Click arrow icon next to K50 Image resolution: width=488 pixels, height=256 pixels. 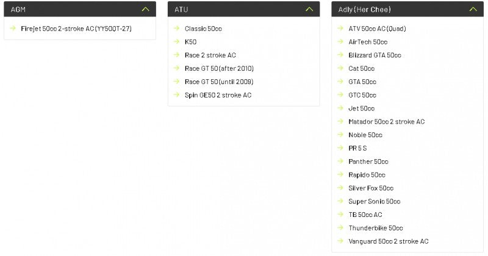click(x=177, y=41)
